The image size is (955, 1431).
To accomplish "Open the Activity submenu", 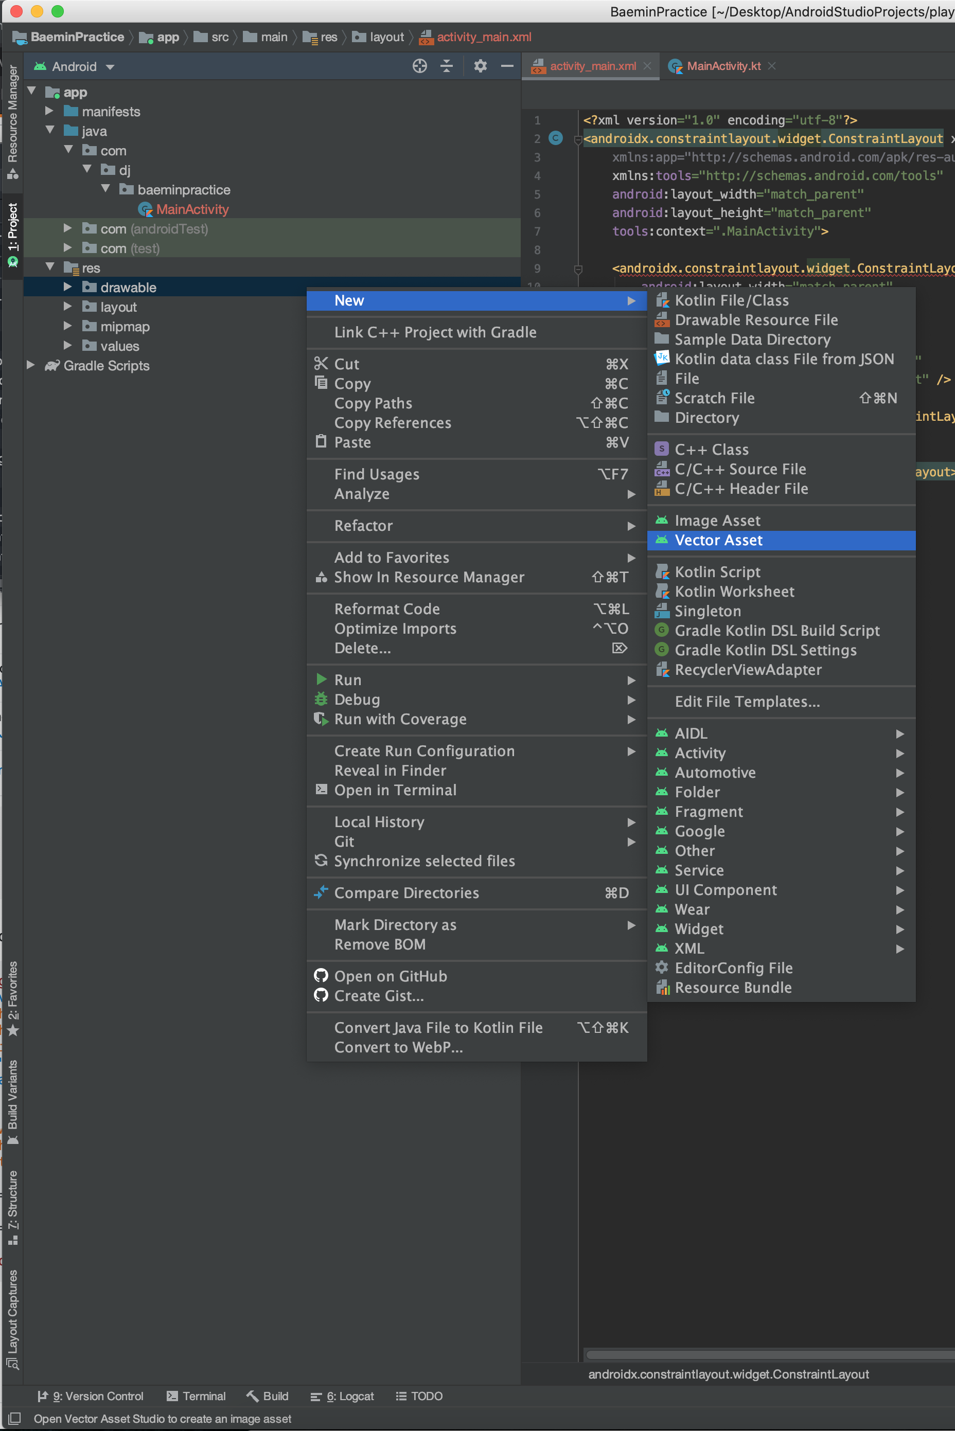I will tap(782, 753).
